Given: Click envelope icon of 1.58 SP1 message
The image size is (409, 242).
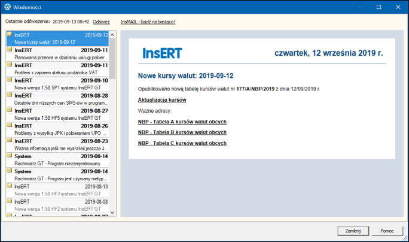Looking at the screenshot, I should [x=10, y=80].
